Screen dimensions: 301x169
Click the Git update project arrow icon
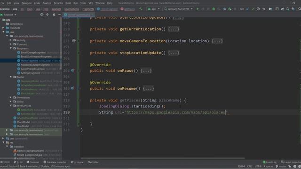pyautogui.click(x=248, y=9)
